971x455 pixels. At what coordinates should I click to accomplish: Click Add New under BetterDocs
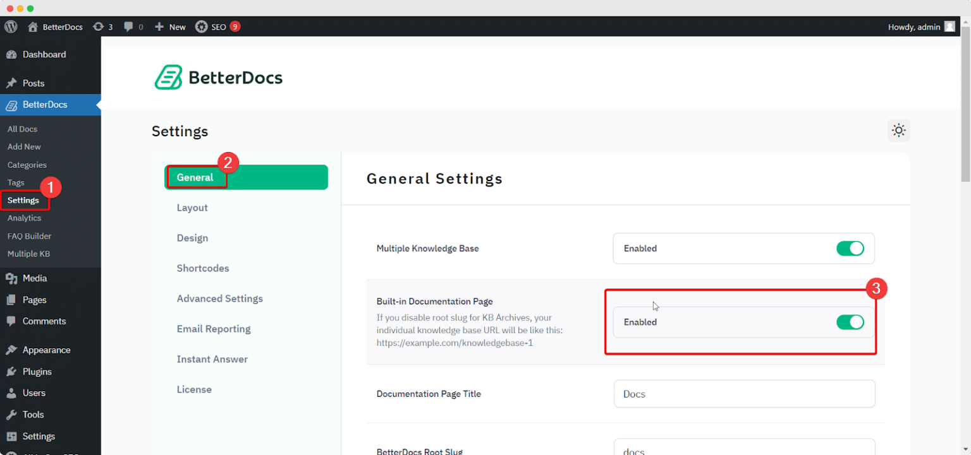(24, 146)
